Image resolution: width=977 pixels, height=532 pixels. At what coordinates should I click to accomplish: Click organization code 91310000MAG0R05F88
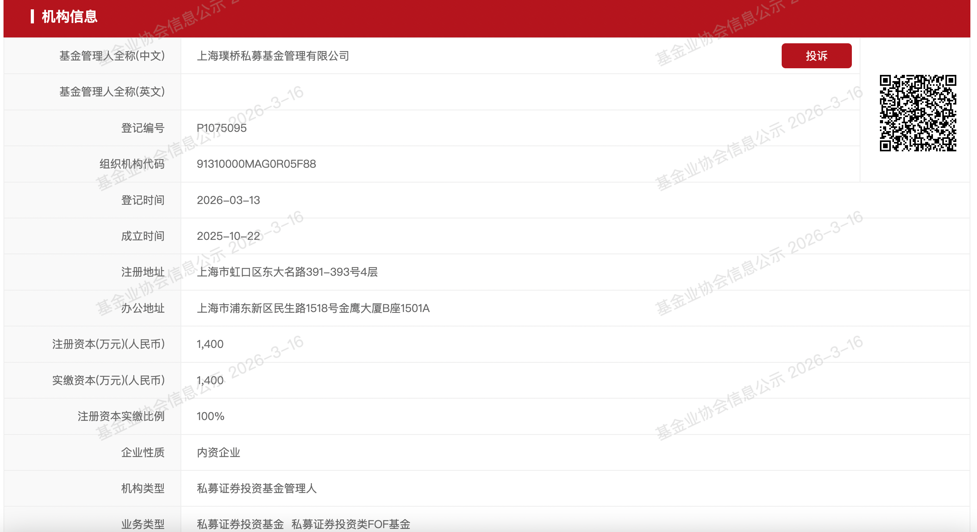(256, 164)
